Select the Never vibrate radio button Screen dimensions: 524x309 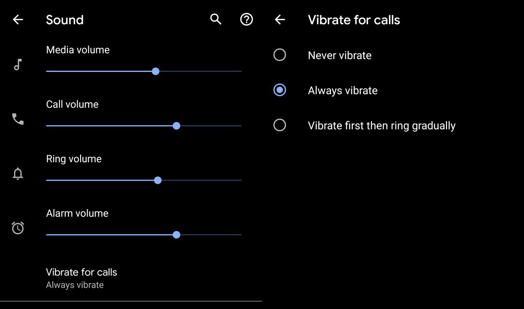pos(280,55)
